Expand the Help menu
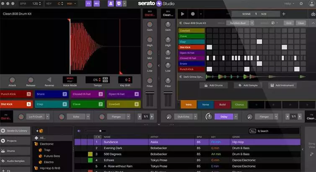 coord(289,4)
